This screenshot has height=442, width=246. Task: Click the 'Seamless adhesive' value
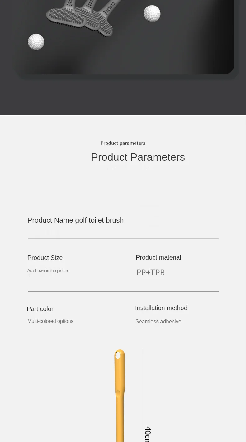(158, 322)
